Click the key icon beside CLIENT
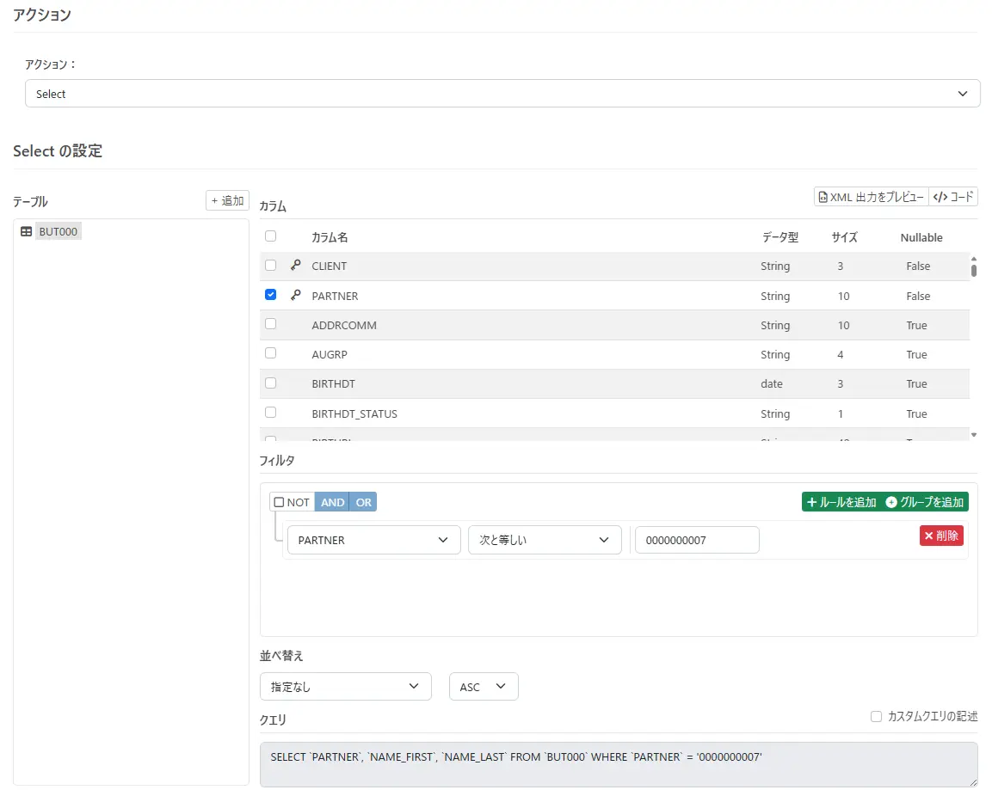Image resolution: width=992 pixels, height=790 pixels. (x=295, y=266)
